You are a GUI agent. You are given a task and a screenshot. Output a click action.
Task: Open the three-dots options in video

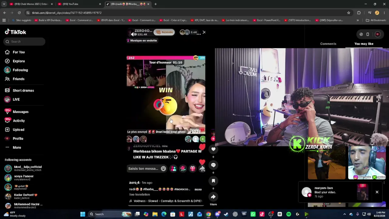pyautogui.click(x=198, y=34)
